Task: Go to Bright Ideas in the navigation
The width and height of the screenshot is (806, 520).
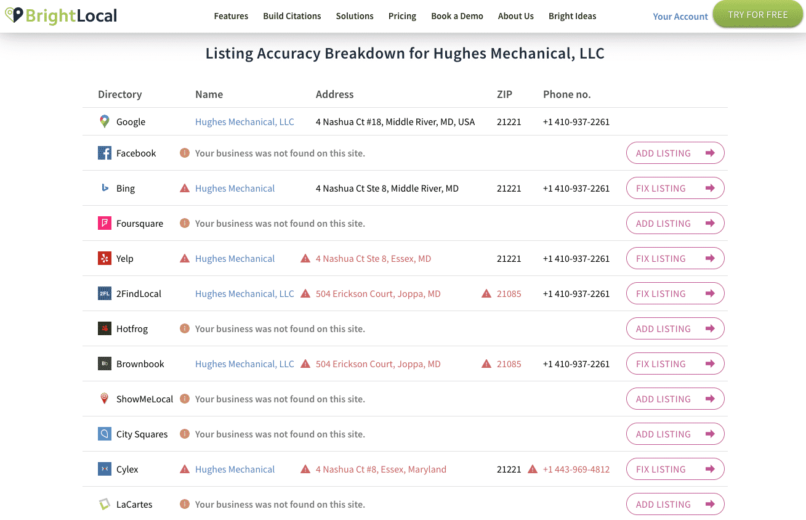Action: 572,16
